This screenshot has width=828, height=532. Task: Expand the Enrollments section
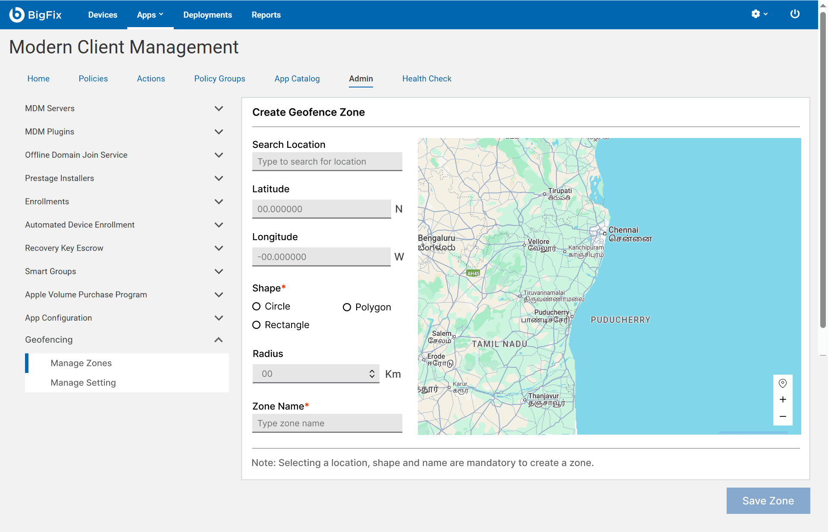pos(219,201)
